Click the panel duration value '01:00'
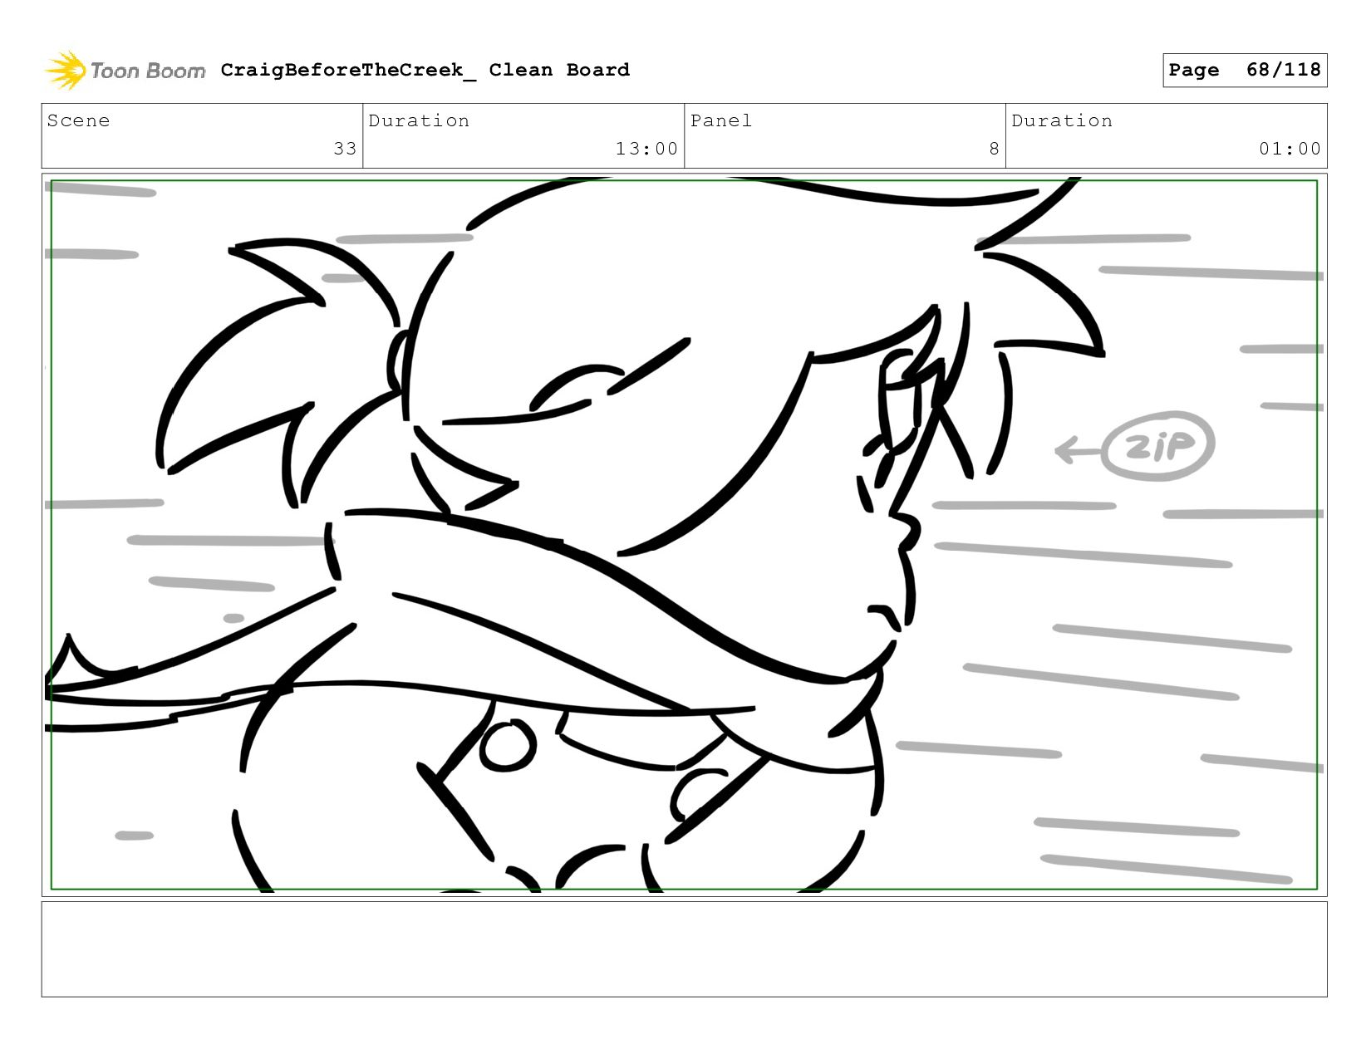1371x1059 pixels. pos(1290,149)
